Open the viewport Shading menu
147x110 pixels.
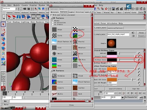[x=16, y=22]
